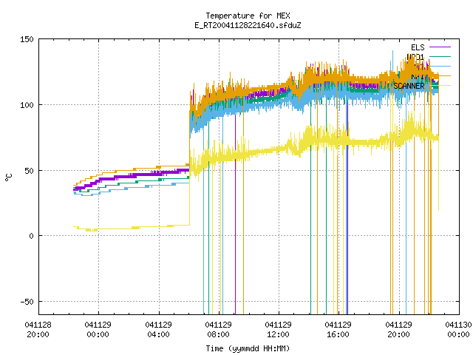The width and height of the screenshot is (473, 355).
Task: Click the NPD1 legend label
Action: pos(415,57)
